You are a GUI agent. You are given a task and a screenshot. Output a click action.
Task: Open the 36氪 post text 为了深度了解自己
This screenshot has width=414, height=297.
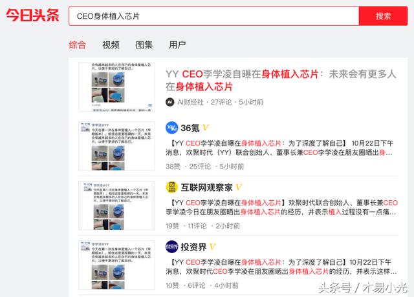pyautogui.click(x=280, y=148)
